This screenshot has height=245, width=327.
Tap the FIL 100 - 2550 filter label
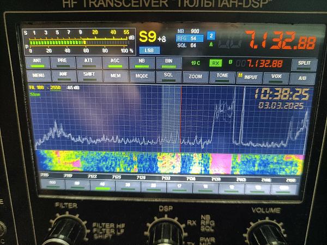[45, 88]
